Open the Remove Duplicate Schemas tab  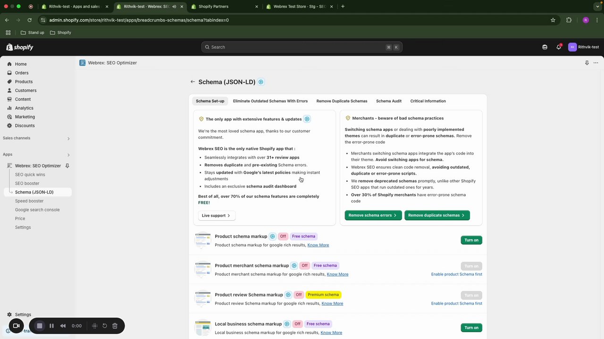342,101
